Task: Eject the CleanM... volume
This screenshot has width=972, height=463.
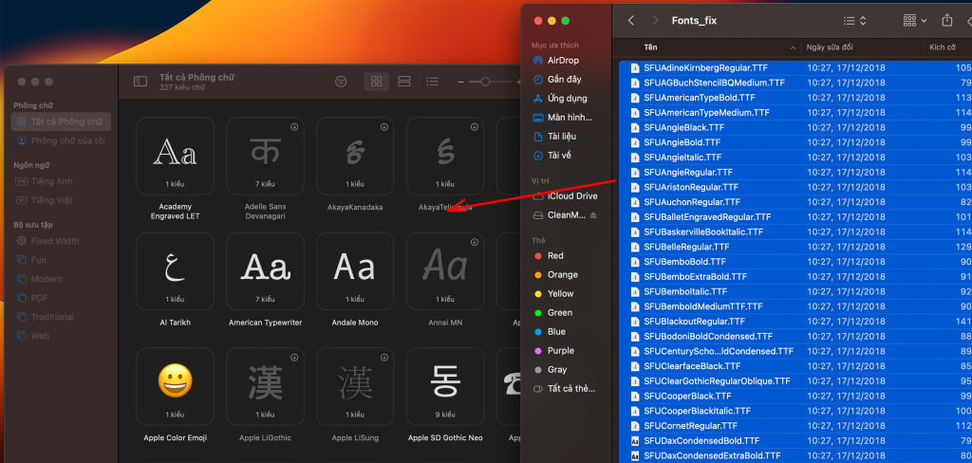Action: click(593, 215)
